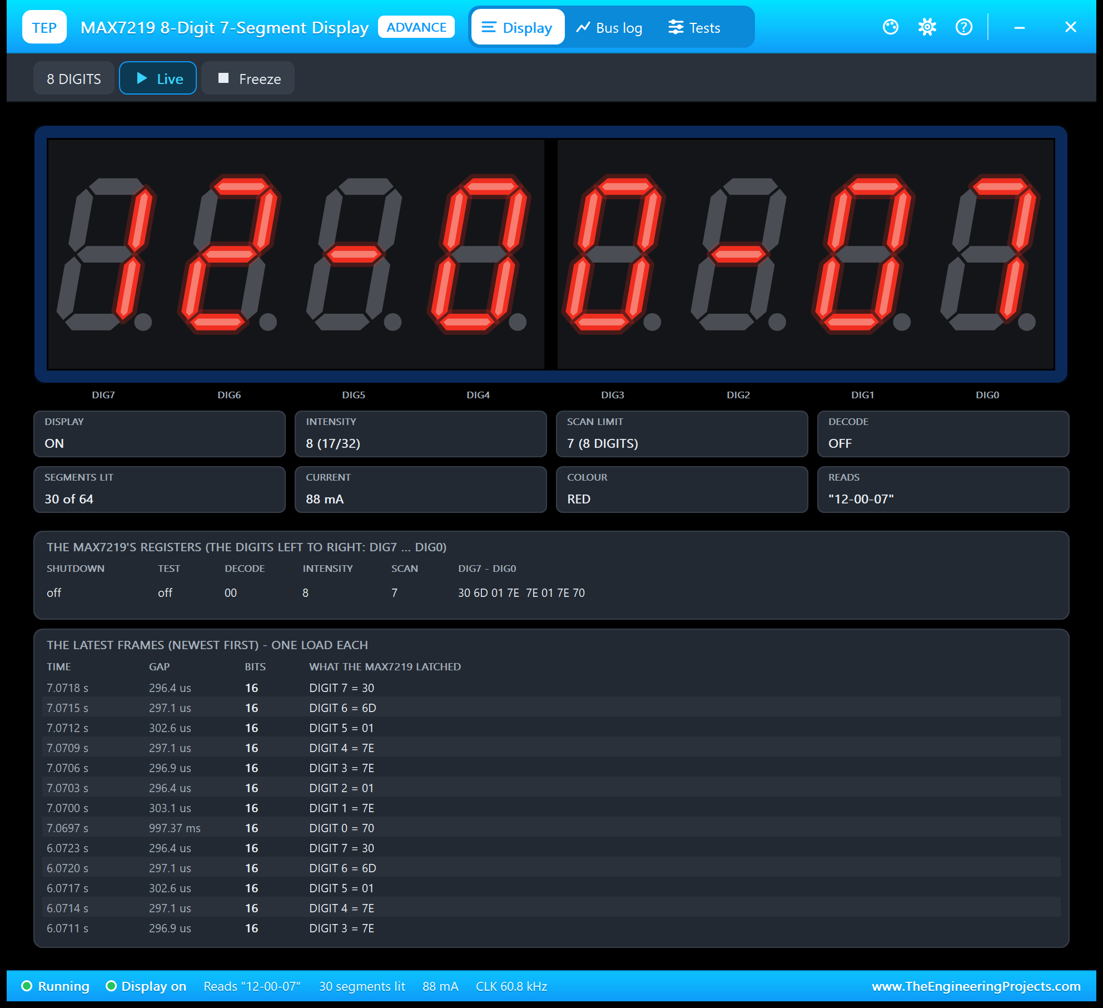The image size is (1103, 1008).
Task: Open help via the question mark icon
Action: [964, 27]
